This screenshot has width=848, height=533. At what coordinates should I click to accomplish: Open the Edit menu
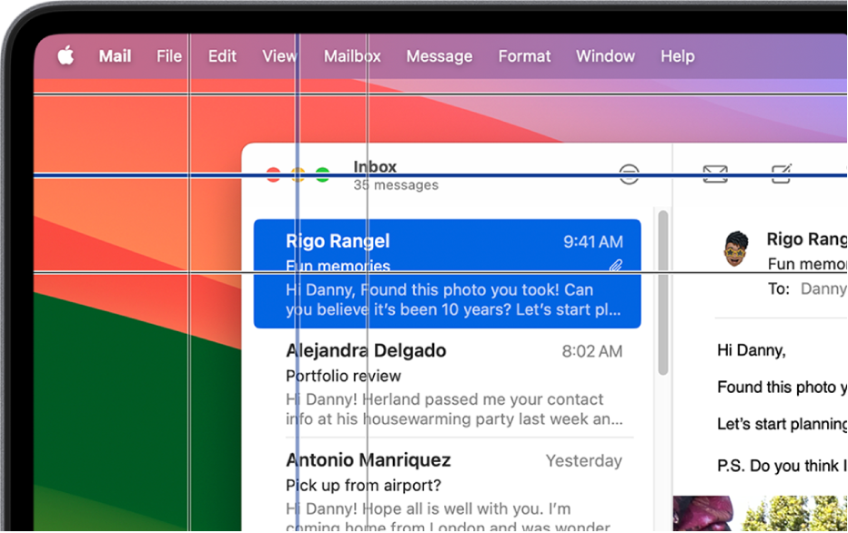click(222, 56)
